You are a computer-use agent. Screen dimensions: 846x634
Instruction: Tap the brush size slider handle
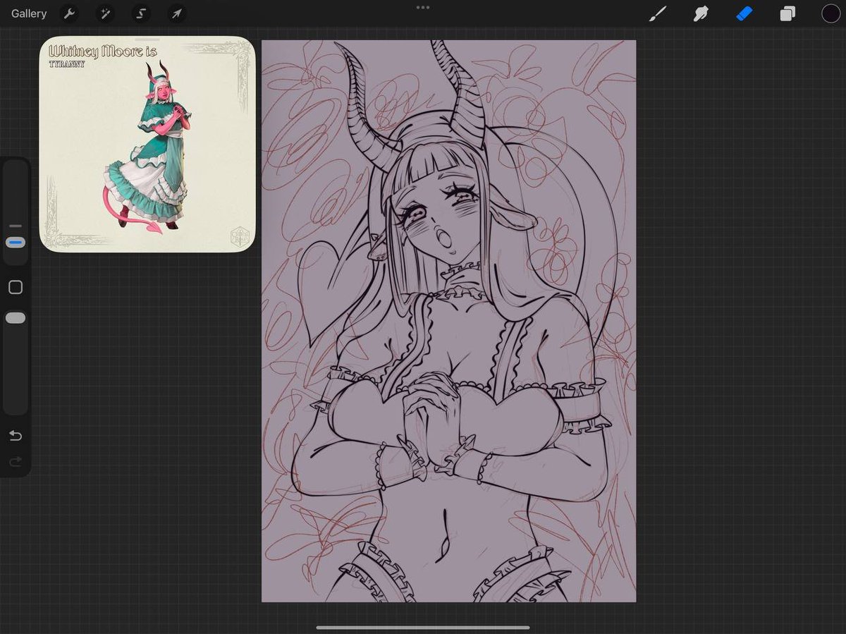click(16, 242)
